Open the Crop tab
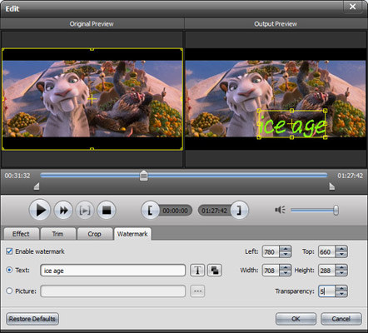This screenshot has width=368, height=333. (x=95, y=234)
